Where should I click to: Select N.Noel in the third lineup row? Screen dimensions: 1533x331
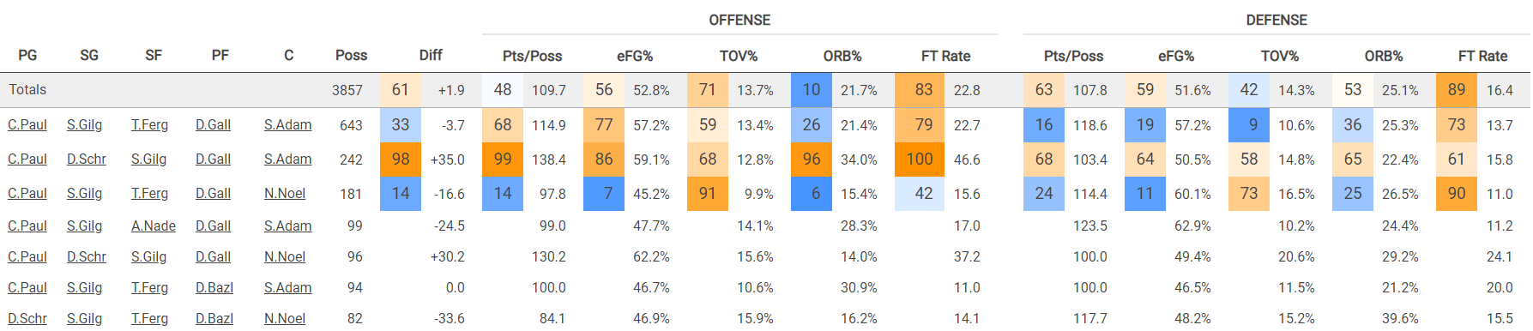tap(285, 194)
